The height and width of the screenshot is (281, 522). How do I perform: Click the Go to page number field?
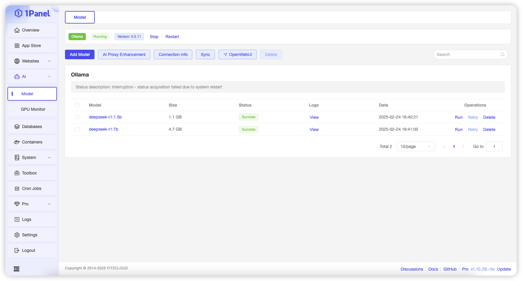tap(494, 146)
